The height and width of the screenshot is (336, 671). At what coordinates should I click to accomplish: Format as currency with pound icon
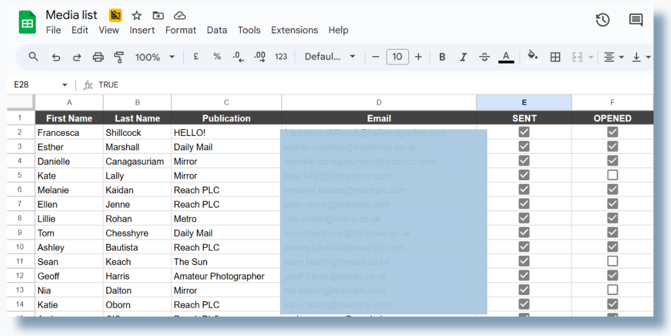(196, 56)
